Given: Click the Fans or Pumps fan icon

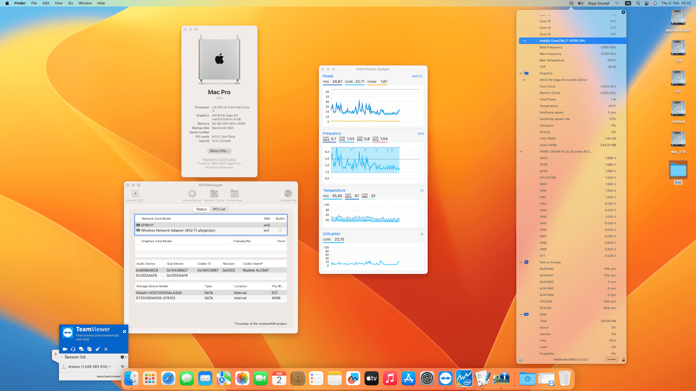Looking at the screenshot, I should (x=526, y=262).
